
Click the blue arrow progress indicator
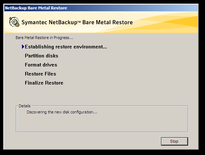click(23, 47)
